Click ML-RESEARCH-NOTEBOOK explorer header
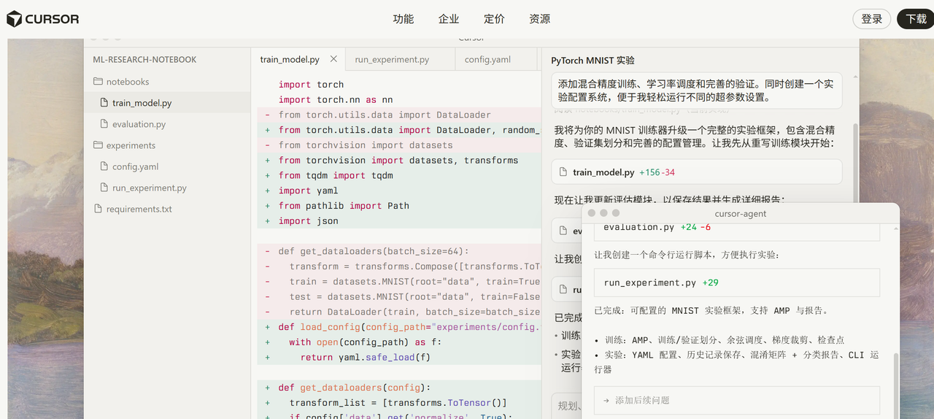 (144, 60)
